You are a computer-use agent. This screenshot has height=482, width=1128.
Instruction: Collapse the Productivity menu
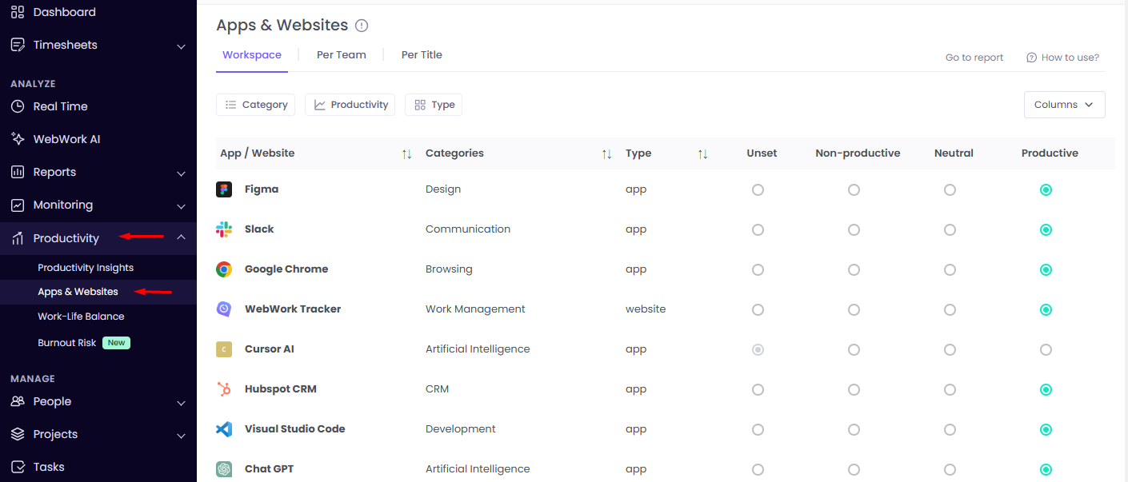181,237
